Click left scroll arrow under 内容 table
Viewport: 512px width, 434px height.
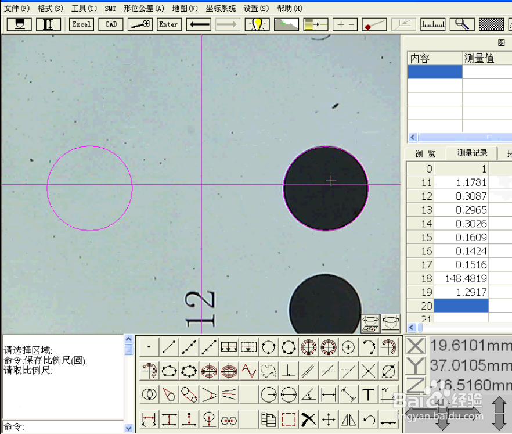pyautogui.click(x=413, y=137)
